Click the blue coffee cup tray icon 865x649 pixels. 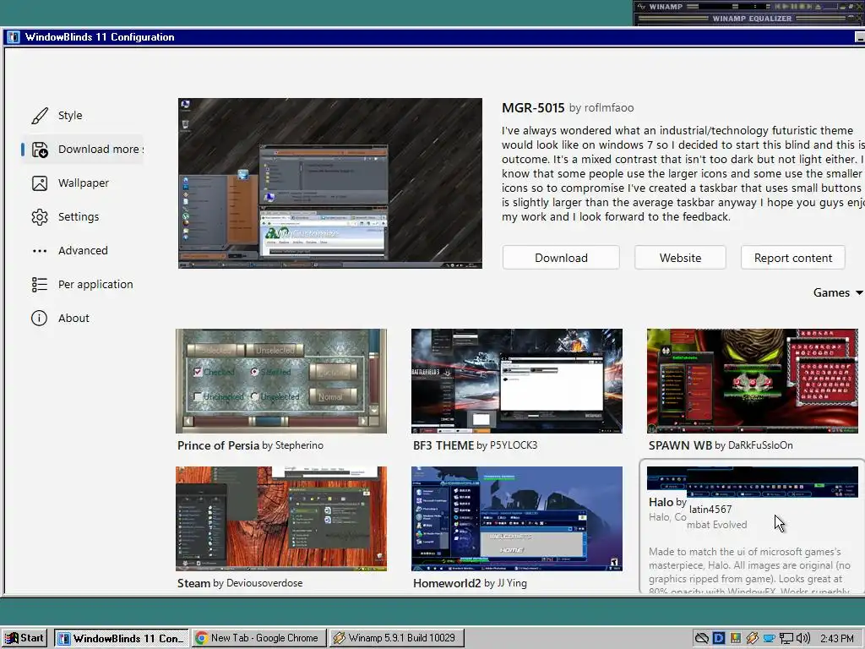[x=769, y=639]
